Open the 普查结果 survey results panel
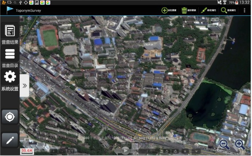This screenshot has height=156, width=252. 10,34
